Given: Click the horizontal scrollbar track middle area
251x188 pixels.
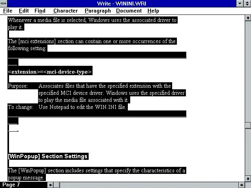Looking at the screenshot, I should coord(149,185).
